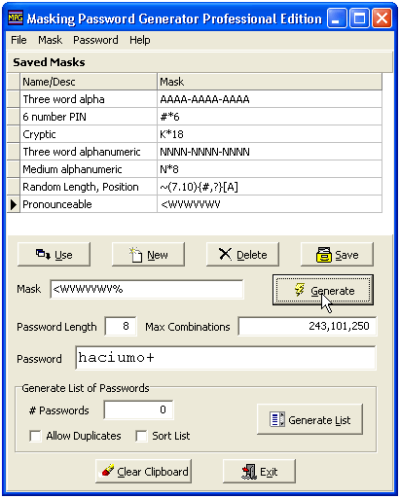
Task: Click the lightning bolt Generate icon
Action: click(x=300, y=290)
